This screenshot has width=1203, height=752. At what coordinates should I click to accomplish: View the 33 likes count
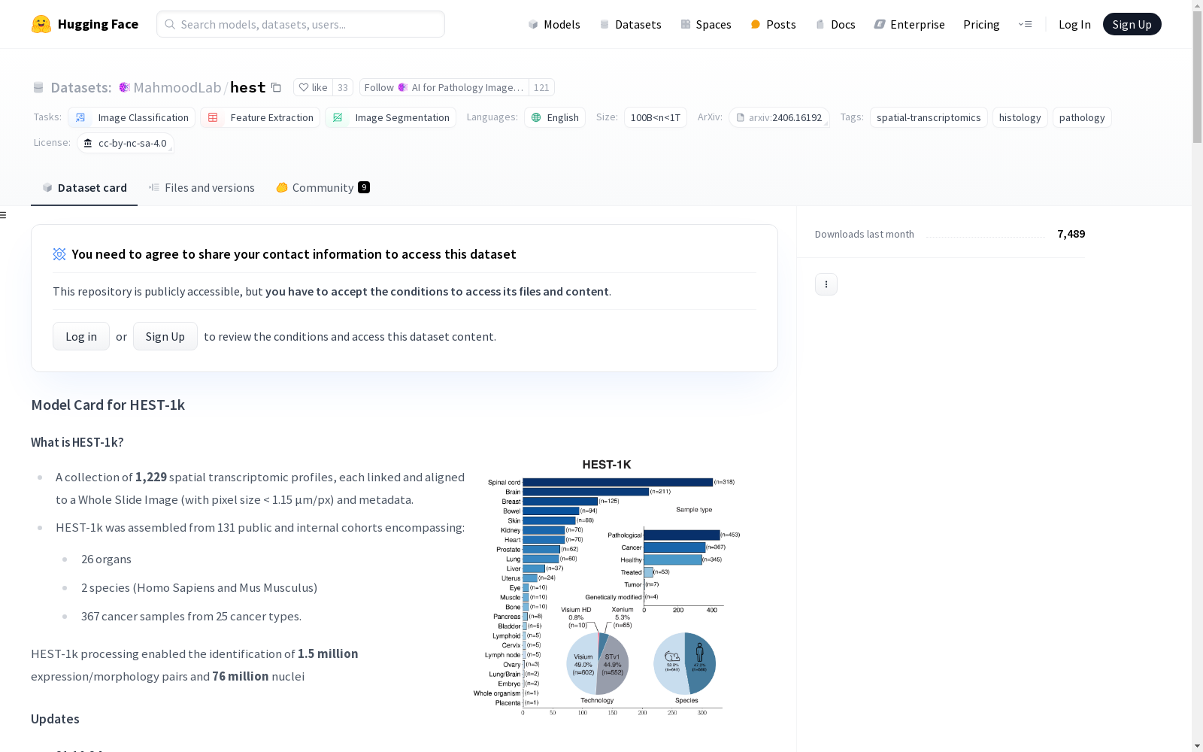[343, 87]
